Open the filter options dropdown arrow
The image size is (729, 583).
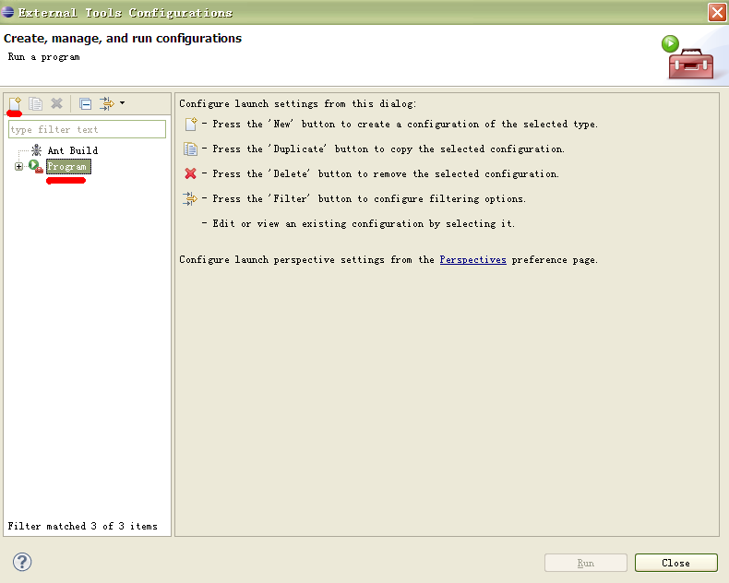coord(123,102)
